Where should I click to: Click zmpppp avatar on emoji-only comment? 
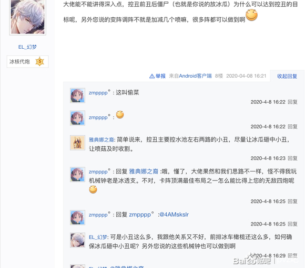[x=77, y=118]
